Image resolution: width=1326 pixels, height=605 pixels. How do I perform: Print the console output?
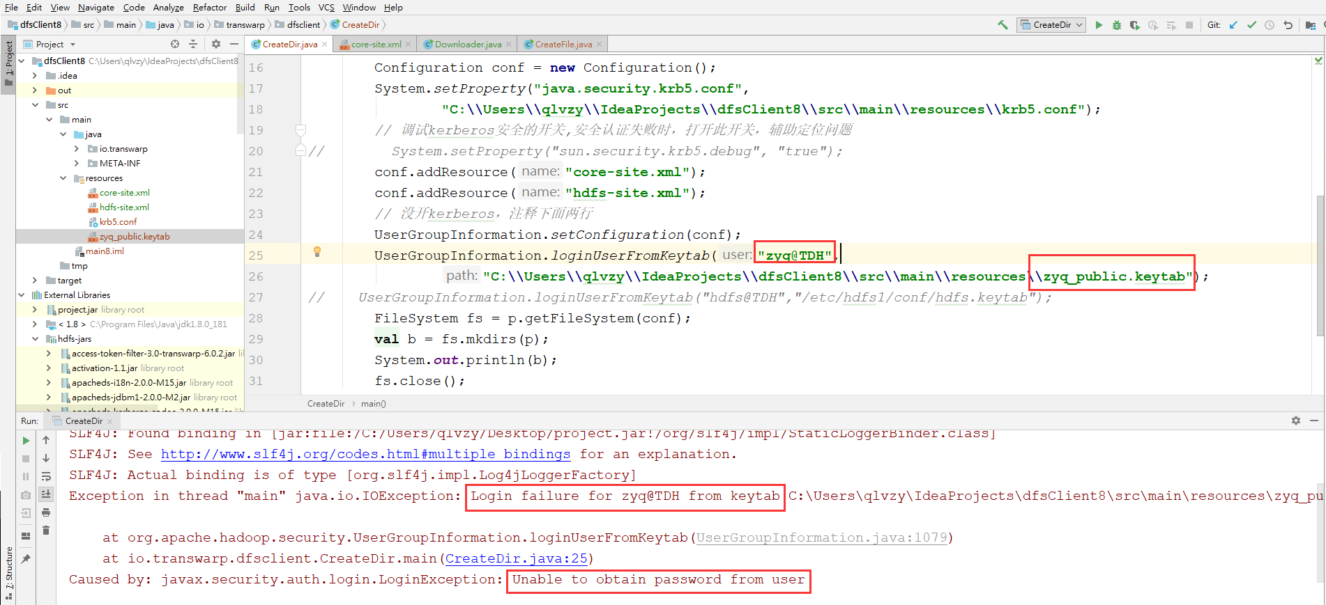click(46, 512)
